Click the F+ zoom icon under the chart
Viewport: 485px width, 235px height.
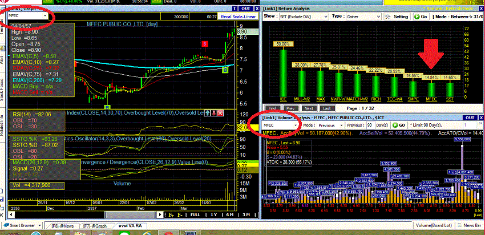171,214
